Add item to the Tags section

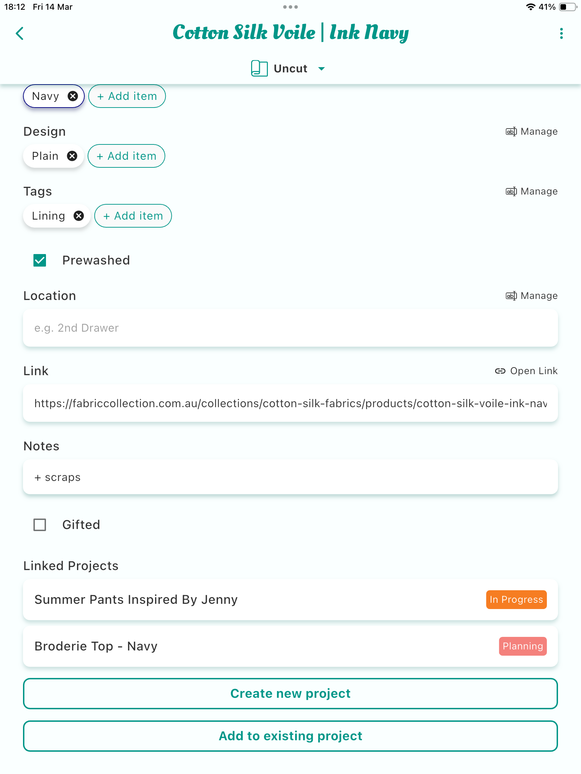[x=133, y=216]
